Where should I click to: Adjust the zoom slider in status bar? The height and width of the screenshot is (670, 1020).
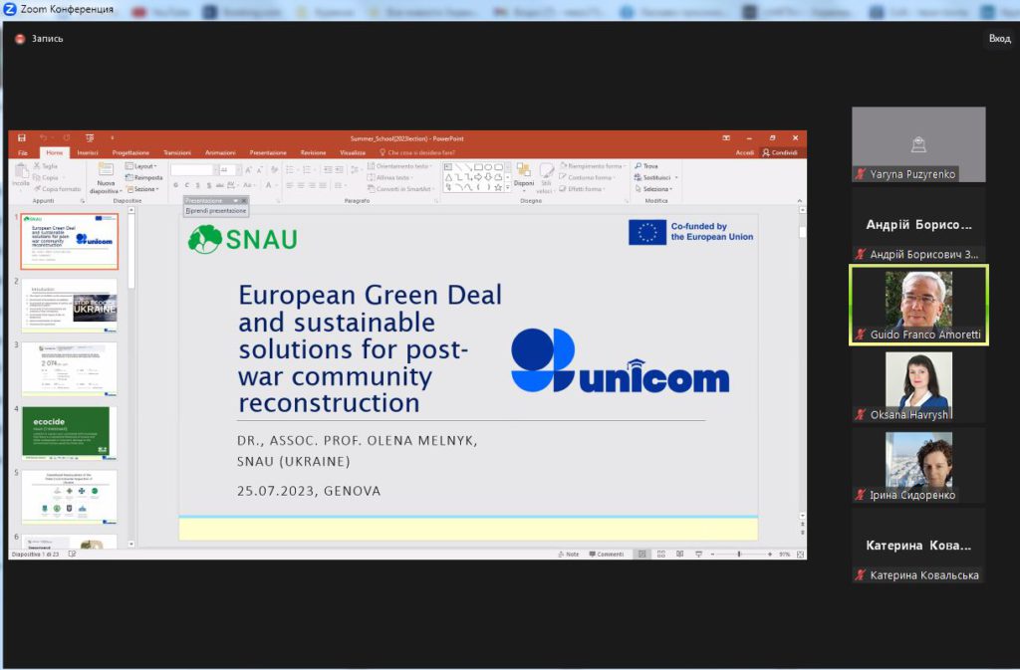pyautogui.click(x=739, y=554)
